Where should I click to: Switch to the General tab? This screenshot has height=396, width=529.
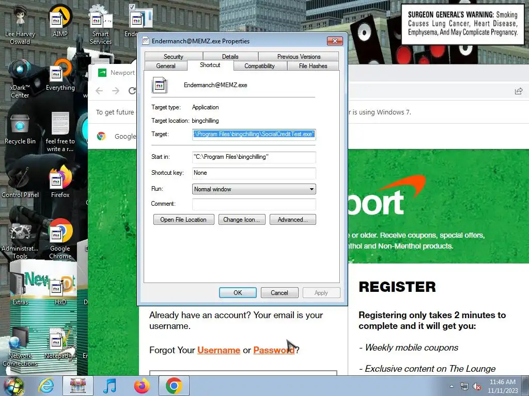(x=166, y=66)
